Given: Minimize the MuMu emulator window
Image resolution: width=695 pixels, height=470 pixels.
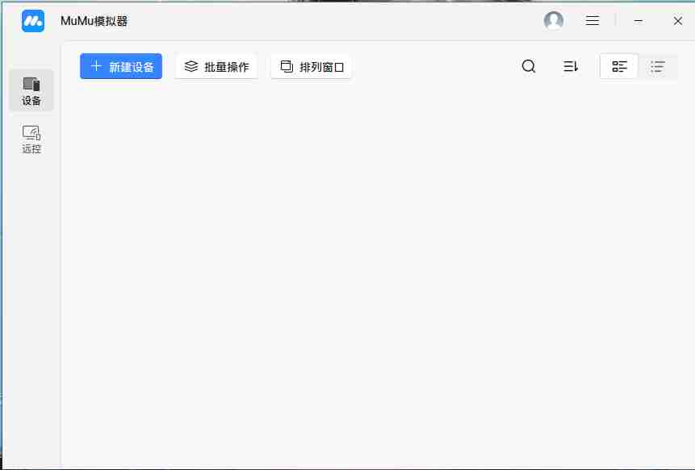Looking at the screenshot, I should [x=638, y=21].
